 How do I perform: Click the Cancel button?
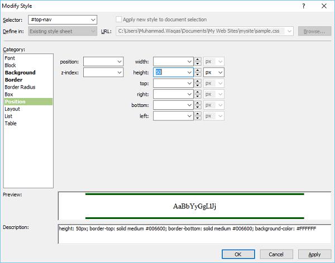[276, 254]
